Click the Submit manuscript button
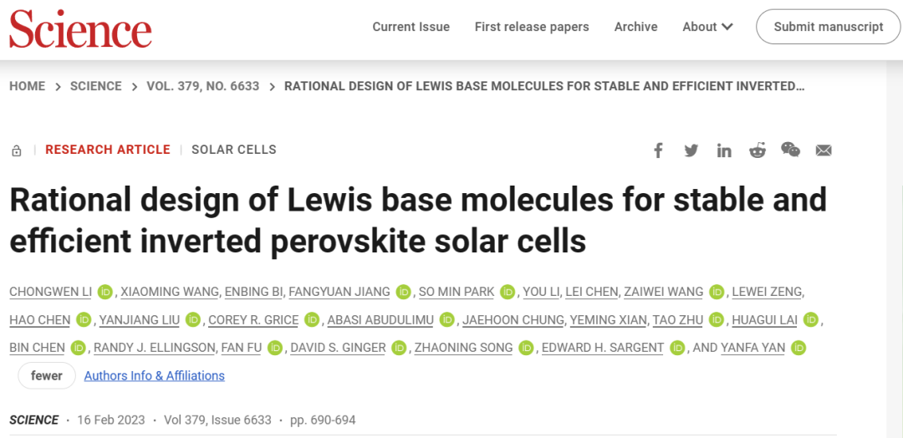903x438 pixels. 828,27
